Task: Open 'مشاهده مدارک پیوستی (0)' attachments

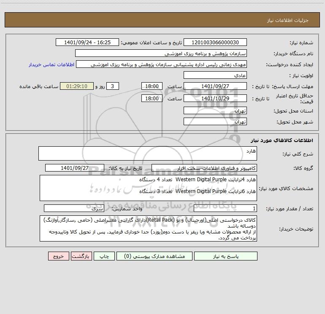Action: 154,256
